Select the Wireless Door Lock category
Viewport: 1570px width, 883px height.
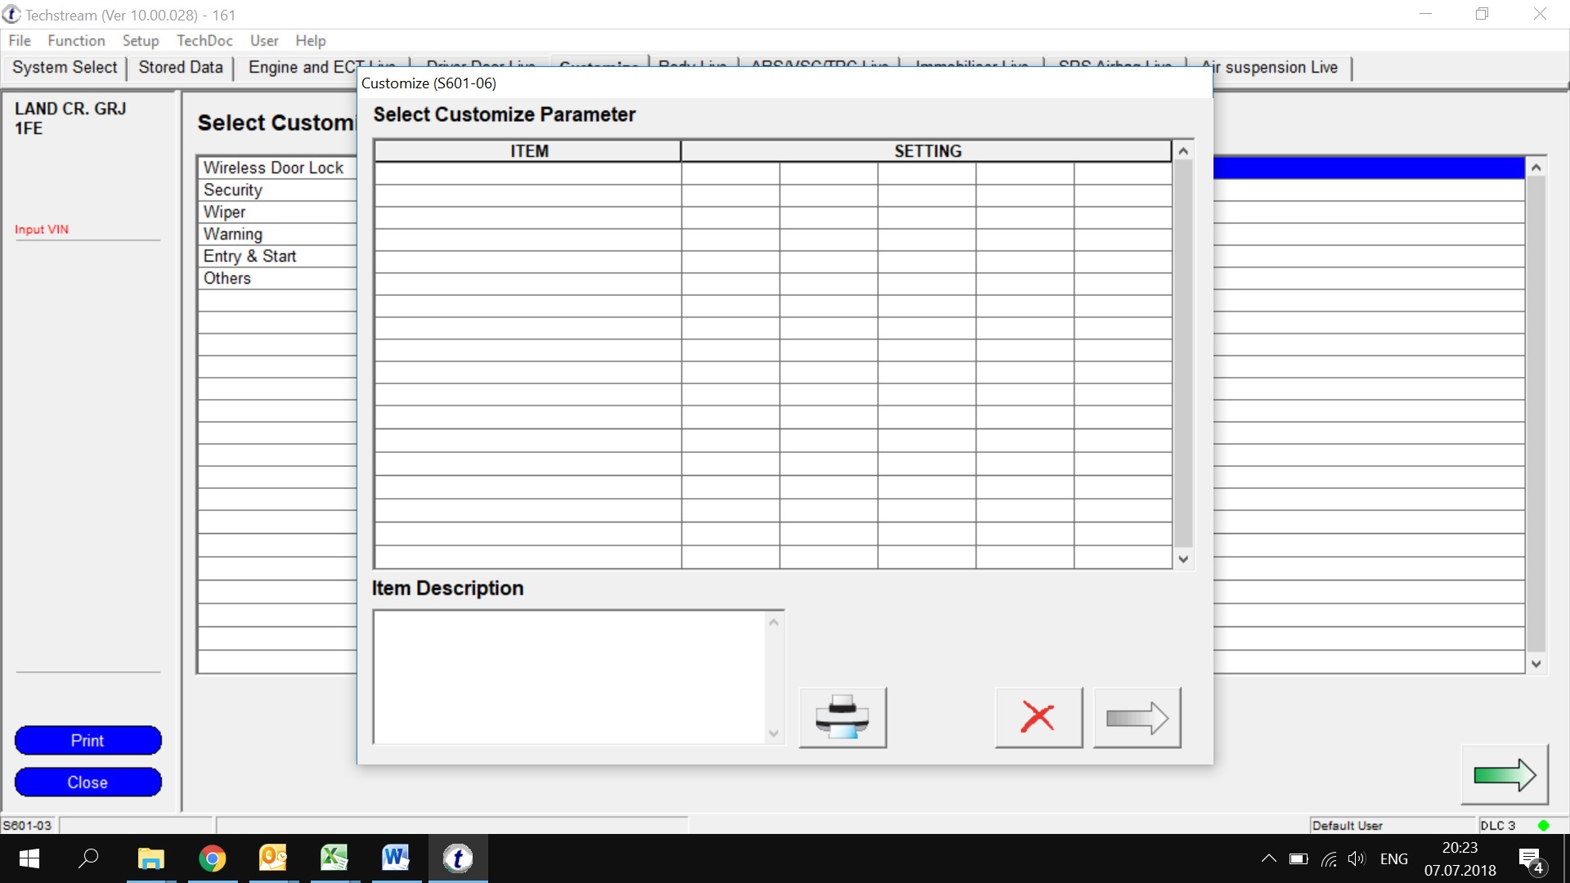point(273,167)
